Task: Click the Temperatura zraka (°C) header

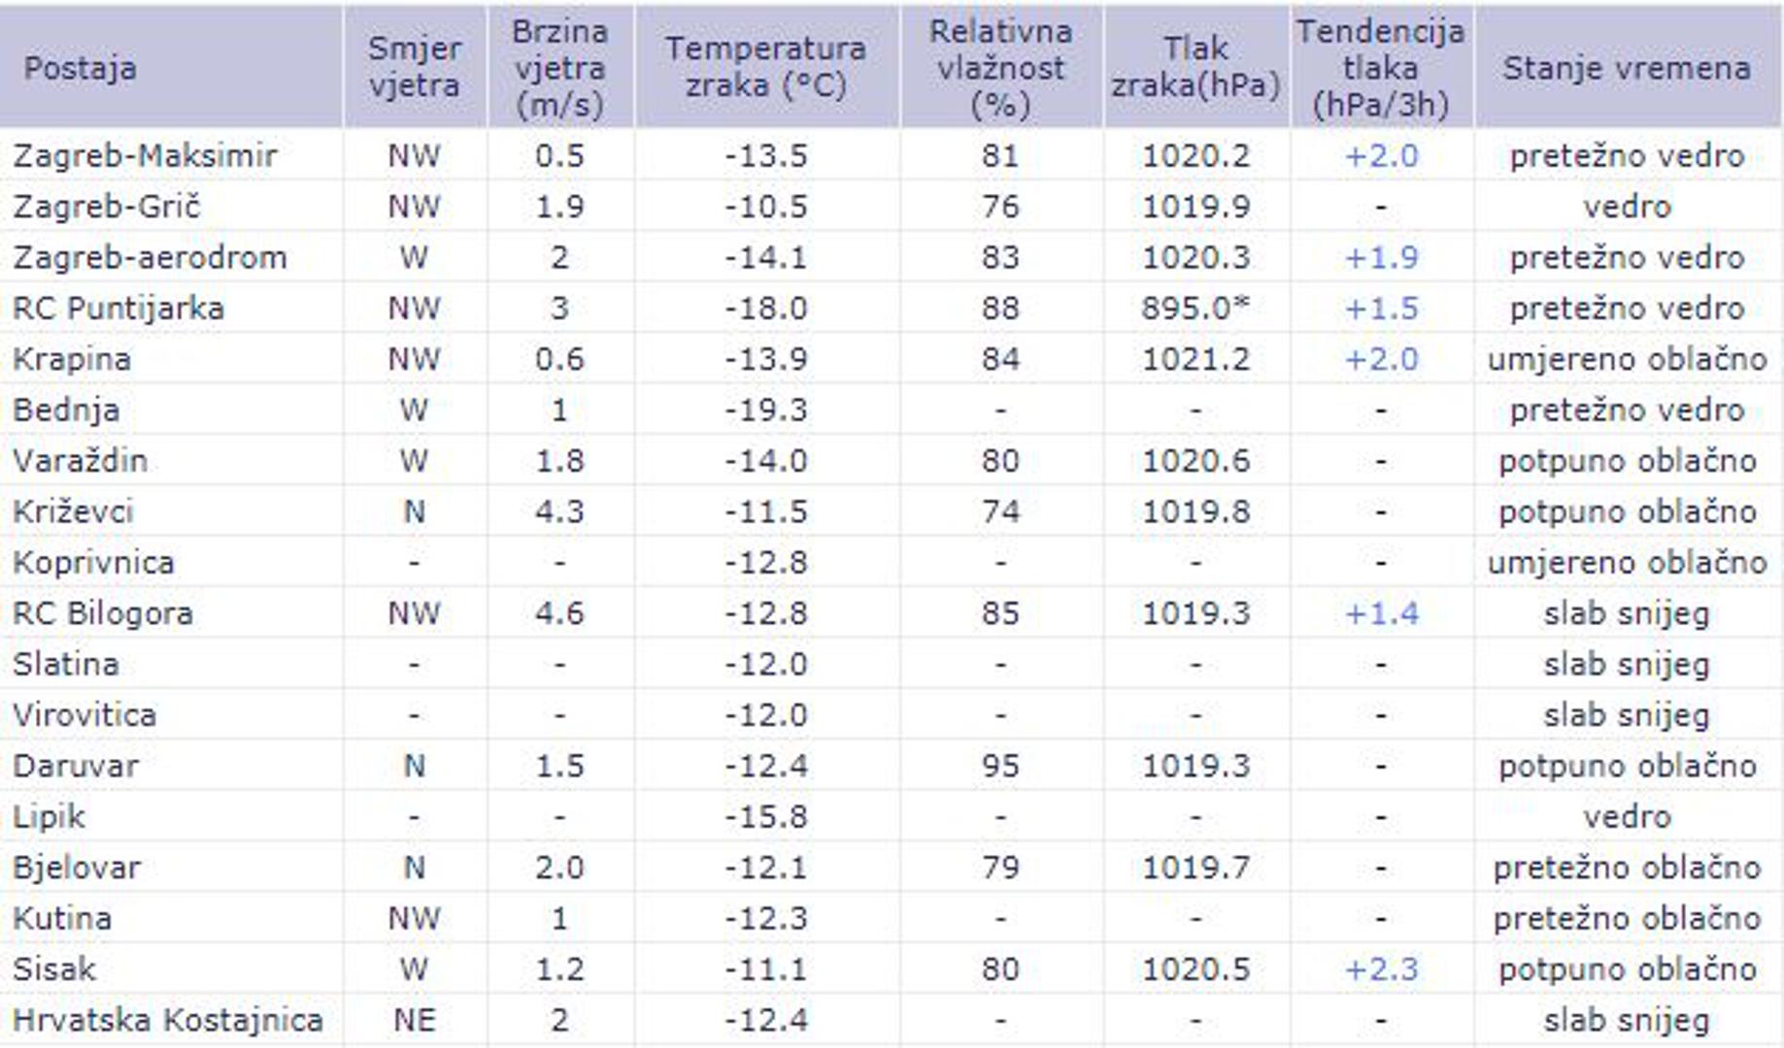Action: click(765, 68)
